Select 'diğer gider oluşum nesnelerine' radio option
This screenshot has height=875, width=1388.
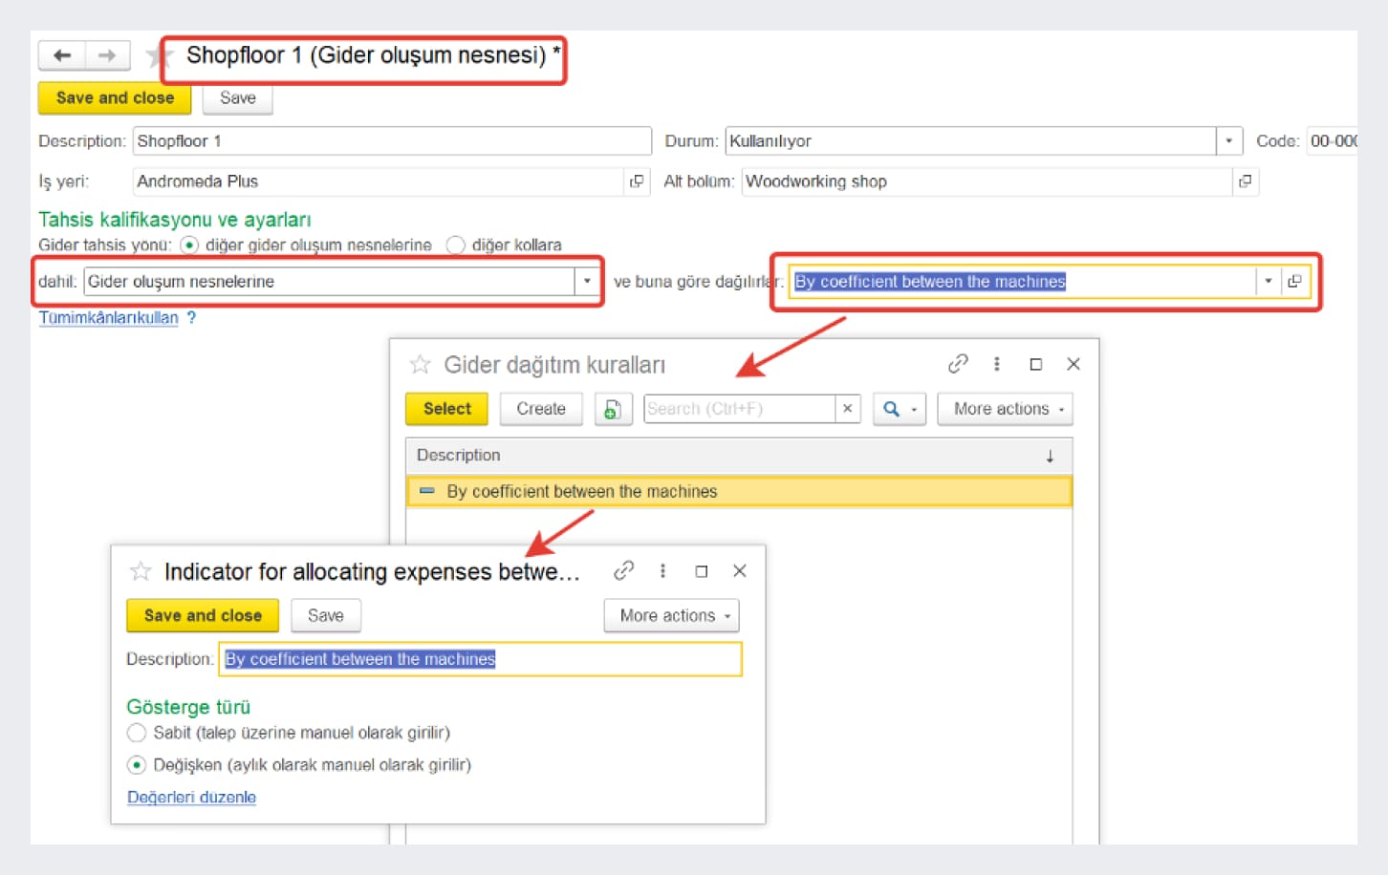(189, 245)
